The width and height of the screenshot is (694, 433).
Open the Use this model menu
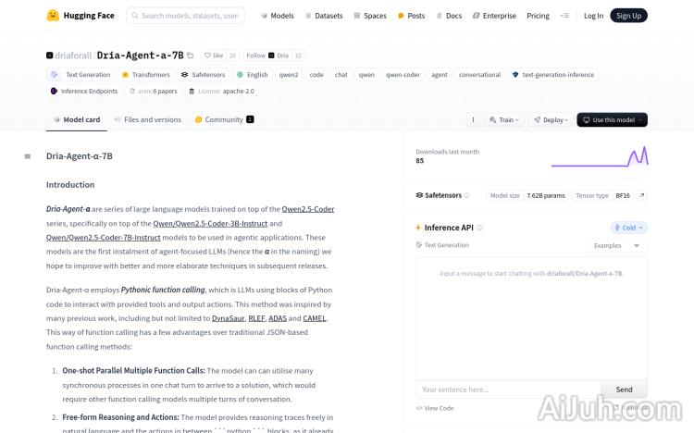coord(612,120)
